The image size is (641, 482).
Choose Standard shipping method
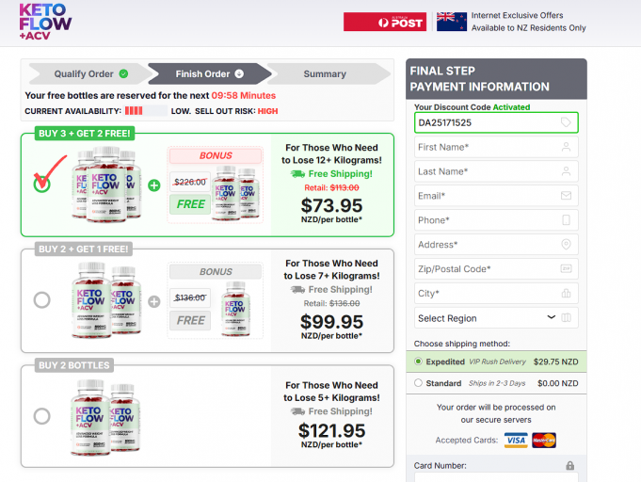coord(419,383)
